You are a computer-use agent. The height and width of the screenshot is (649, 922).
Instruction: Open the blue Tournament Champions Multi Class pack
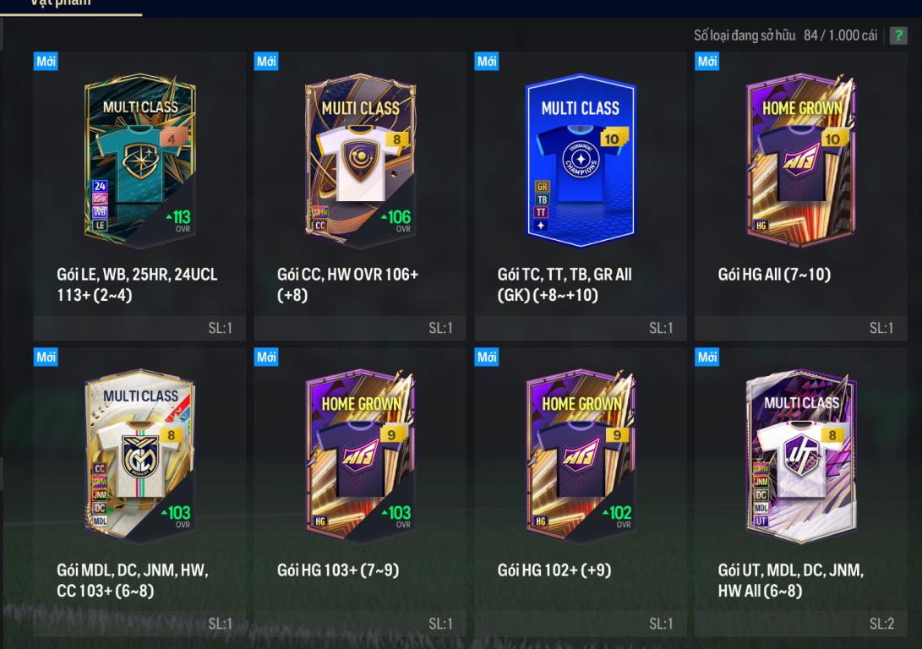pos(581,160)
